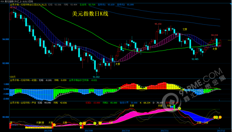The height and width of the screenshot is (132, 232).
Task: Open the energy indicator title in the middle panel
Action: coord(24,80)
